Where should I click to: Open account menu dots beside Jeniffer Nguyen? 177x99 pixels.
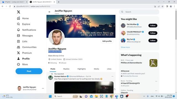click(x=43, y=88)
